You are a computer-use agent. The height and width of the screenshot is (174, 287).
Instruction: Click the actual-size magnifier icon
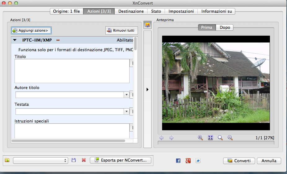click(220, 138)
